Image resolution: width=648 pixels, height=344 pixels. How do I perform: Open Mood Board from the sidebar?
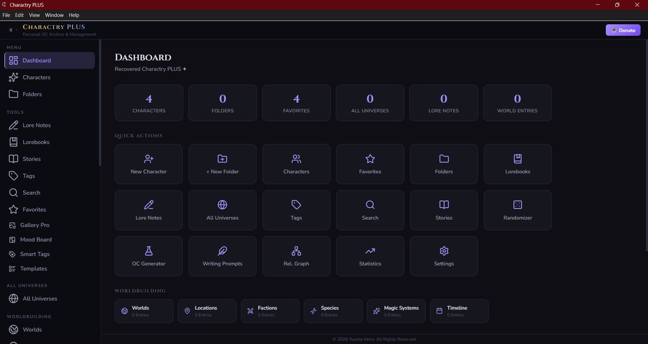pos(50,239)
